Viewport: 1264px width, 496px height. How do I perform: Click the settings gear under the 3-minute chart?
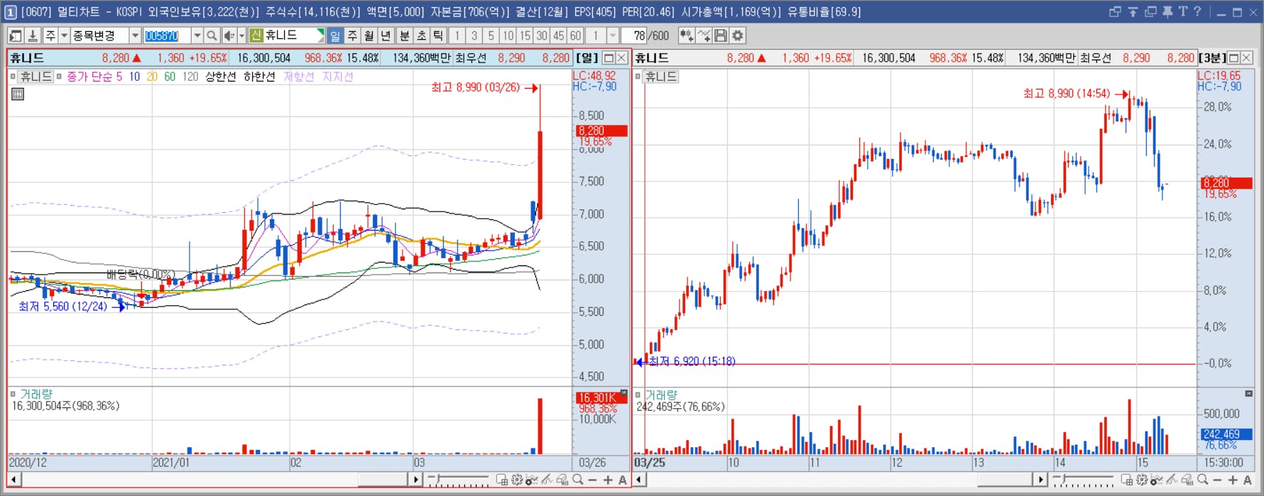click(x=1142, y=480)
